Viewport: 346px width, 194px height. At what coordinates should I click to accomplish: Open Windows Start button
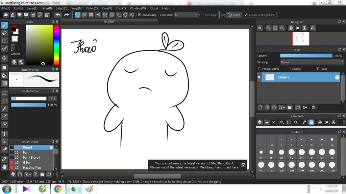pos(7,189)
